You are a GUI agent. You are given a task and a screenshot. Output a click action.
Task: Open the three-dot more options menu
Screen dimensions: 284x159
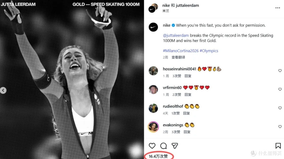click(277, 8)
